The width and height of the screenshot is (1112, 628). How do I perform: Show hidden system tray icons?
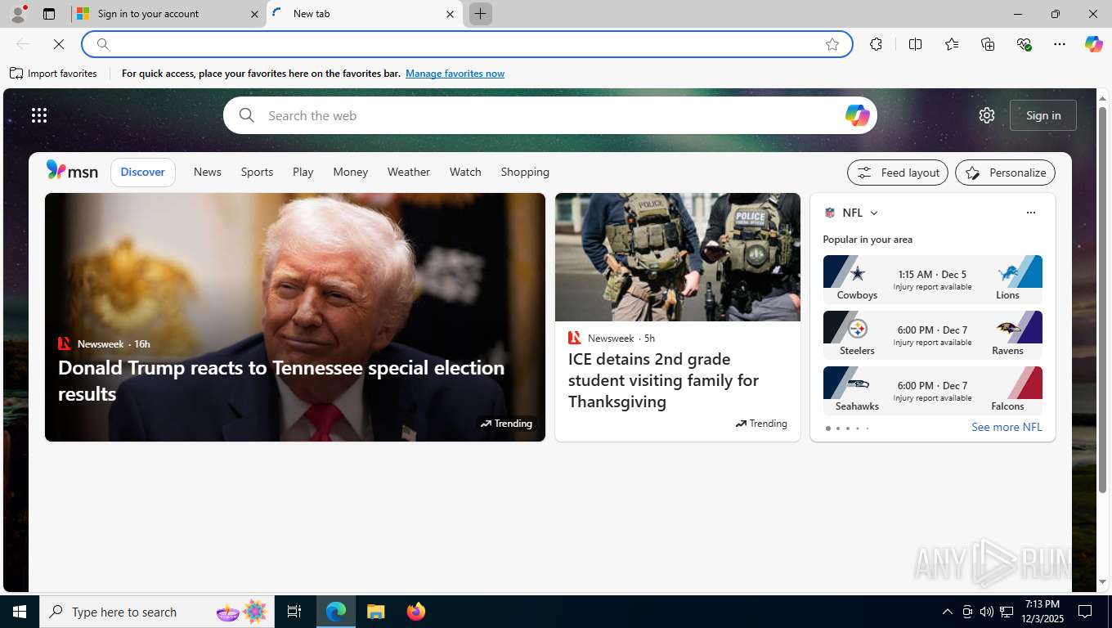tap(948, 612)
